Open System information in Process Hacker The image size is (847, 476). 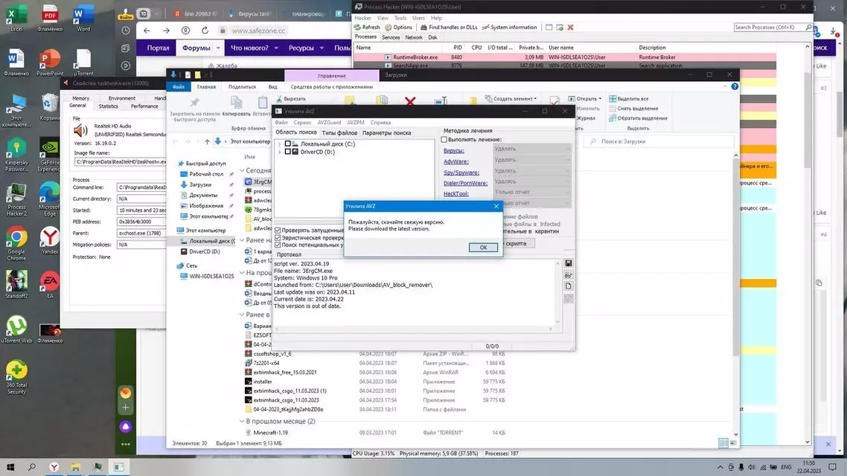509,27
